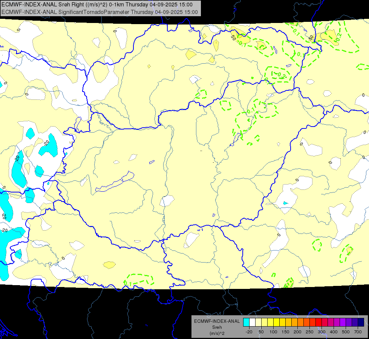Click the '-20' value under the color scale
The image size is (369, 339).
pos(249,332)
